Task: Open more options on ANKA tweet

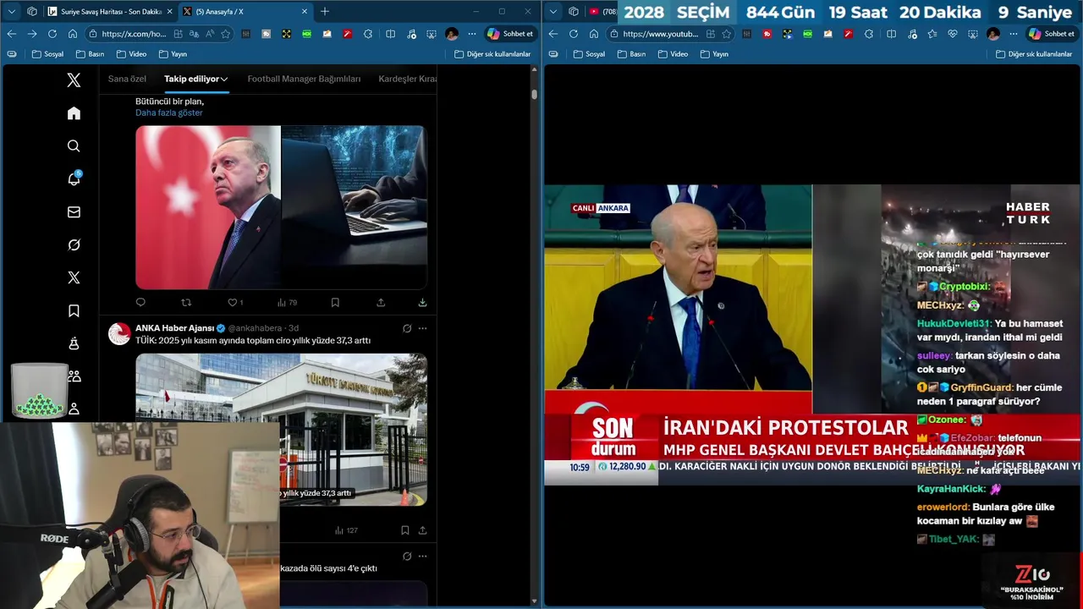Action: (422, 328)
